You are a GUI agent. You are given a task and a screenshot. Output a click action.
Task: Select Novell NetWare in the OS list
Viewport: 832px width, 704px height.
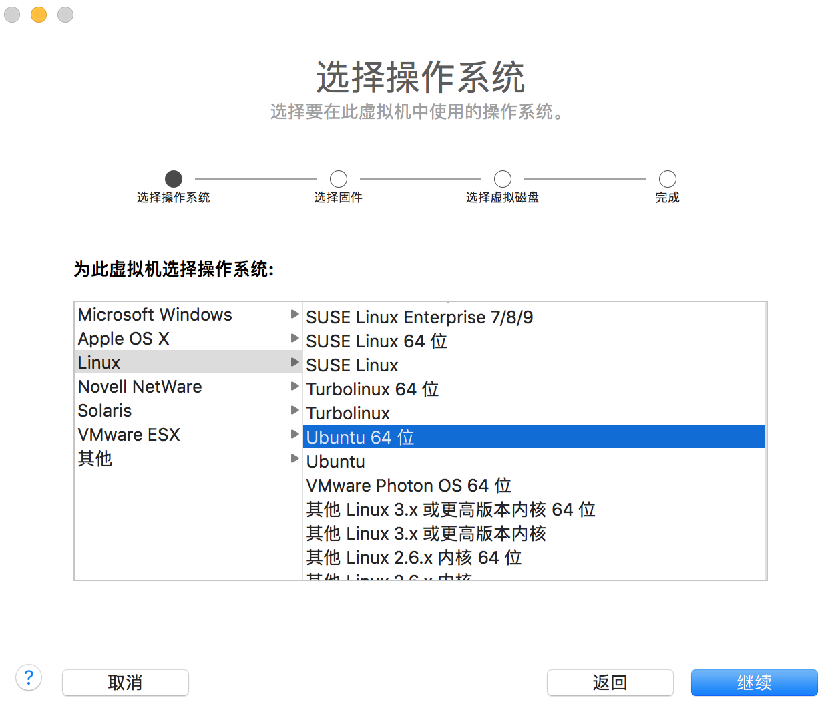(x=188, y=387)
